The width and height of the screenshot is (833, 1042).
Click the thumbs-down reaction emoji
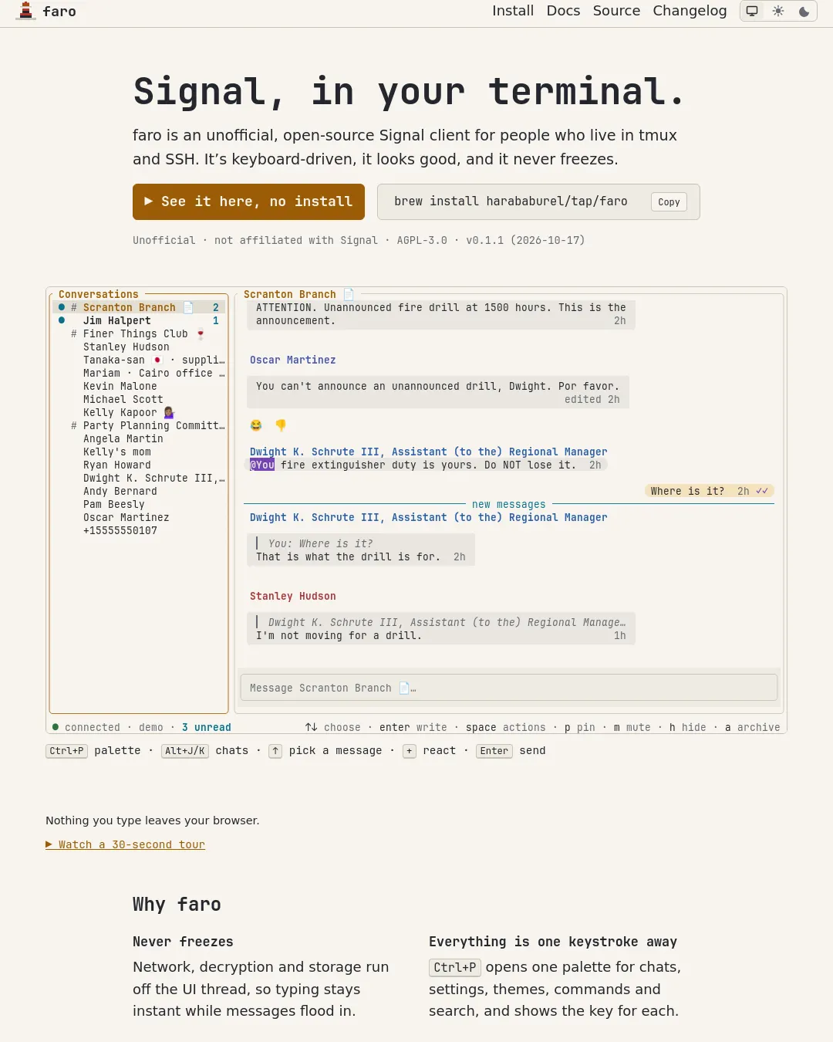click(x=281, y=425)
